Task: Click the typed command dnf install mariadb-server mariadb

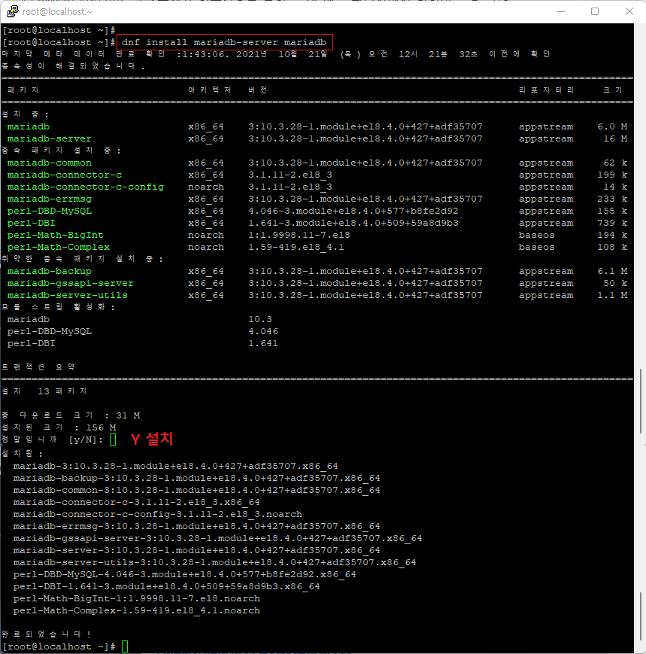Action: pos(224,42)
